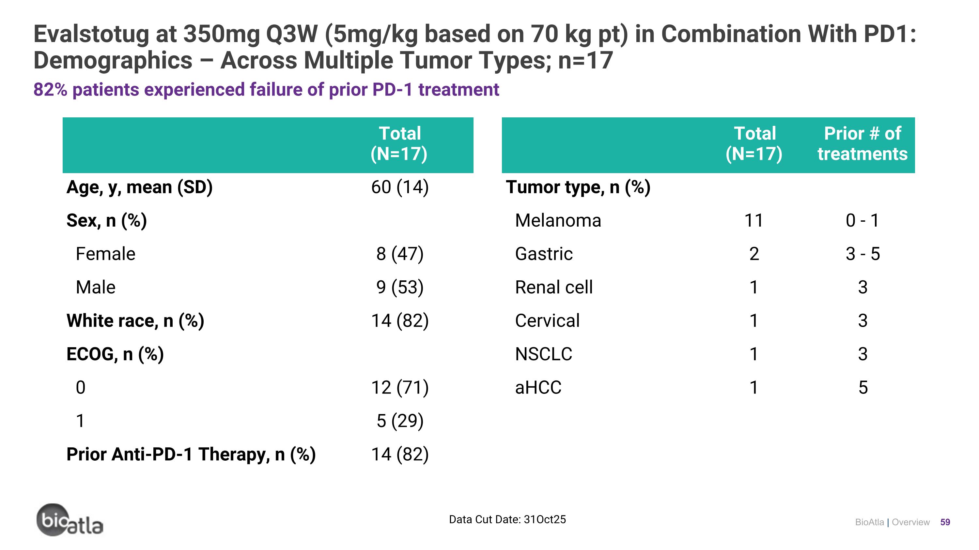Click the BioAtla | Overview footer text

(892, 522)
